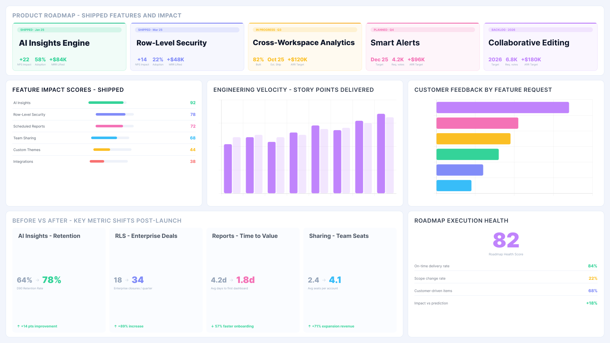Select the 4.1 seats per account figure
Viewport: 610px width, 343px height.
(335, 280)
